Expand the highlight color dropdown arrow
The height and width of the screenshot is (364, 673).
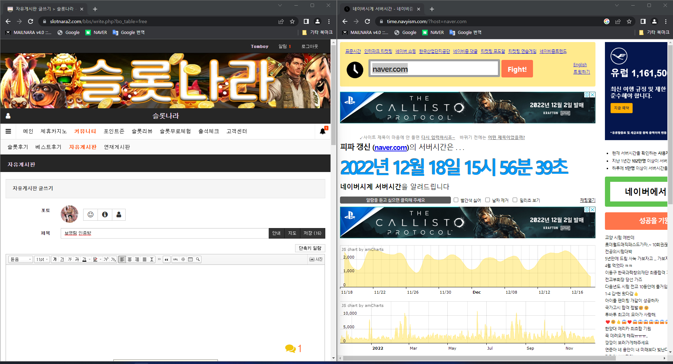[x=100, y=259]
